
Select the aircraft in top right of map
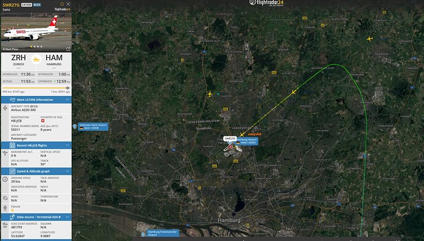(370, 39)
